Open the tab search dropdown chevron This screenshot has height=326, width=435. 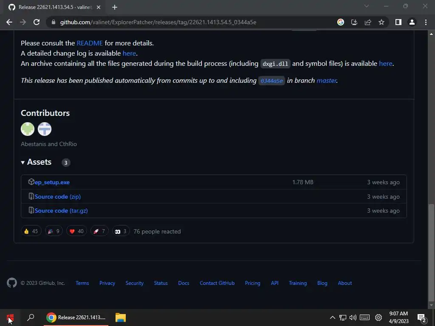pos(367,6)
